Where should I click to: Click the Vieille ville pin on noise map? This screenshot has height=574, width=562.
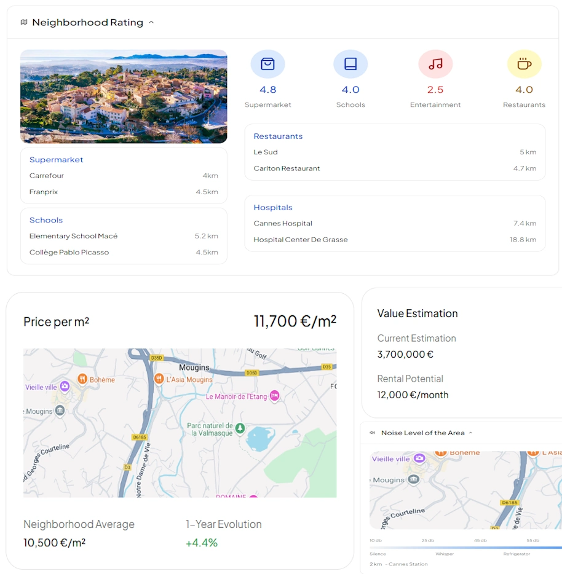[x=419, y=458]
